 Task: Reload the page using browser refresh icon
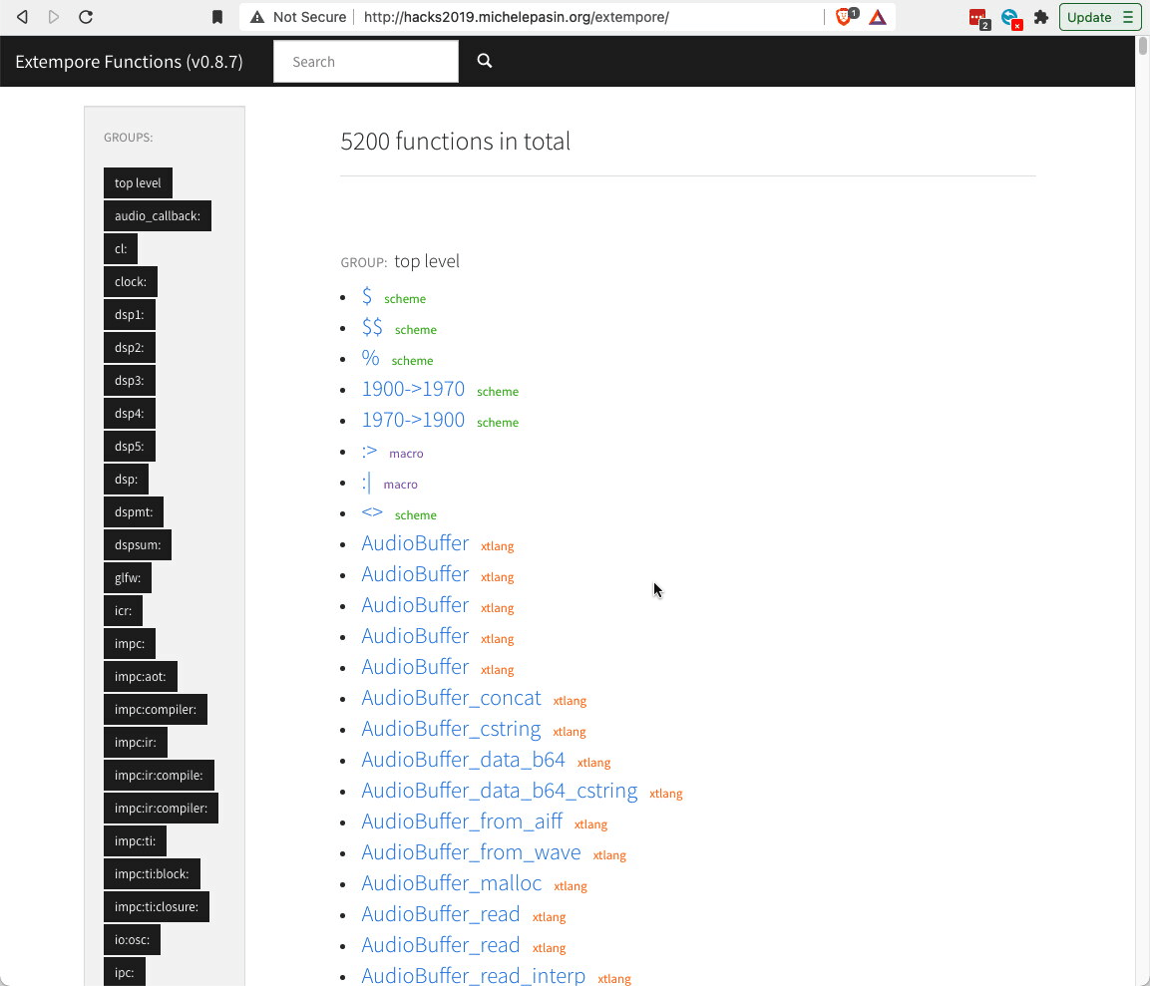click(86, 17)
